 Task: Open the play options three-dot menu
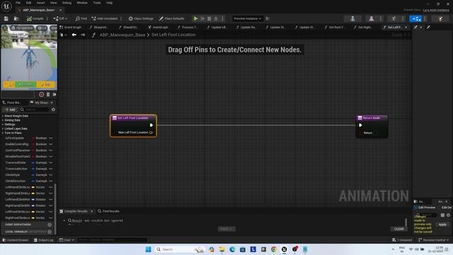222,19
